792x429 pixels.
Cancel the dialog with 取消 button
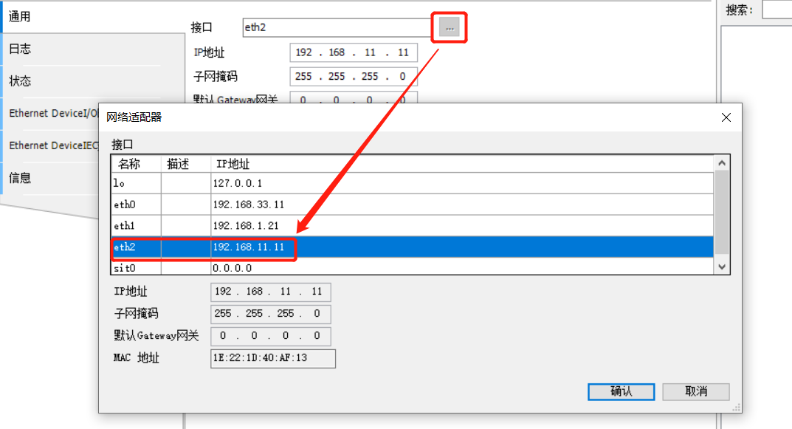click(x=695, y=391)
